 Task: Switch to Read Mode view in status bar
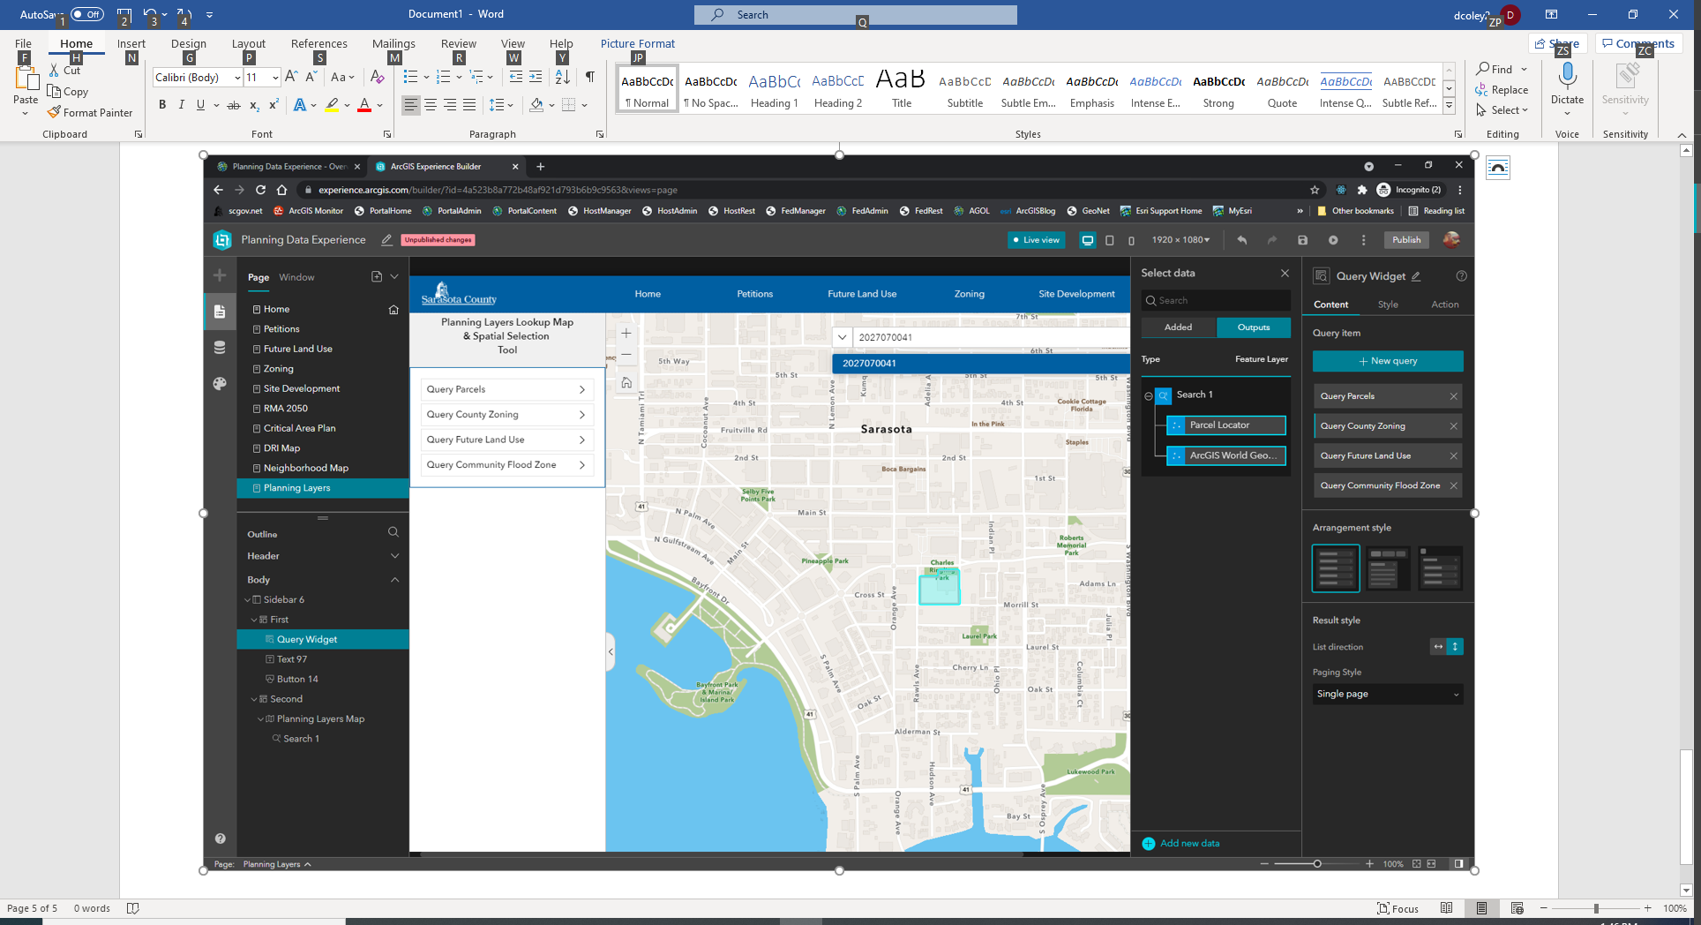pos(1446,908)
